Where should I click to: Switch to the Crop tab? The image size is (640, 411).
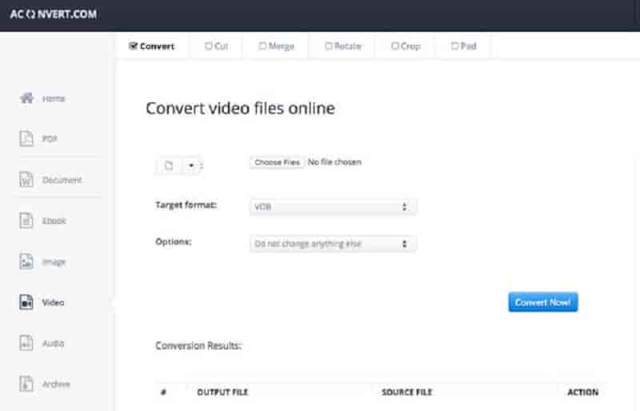(406, 46)
